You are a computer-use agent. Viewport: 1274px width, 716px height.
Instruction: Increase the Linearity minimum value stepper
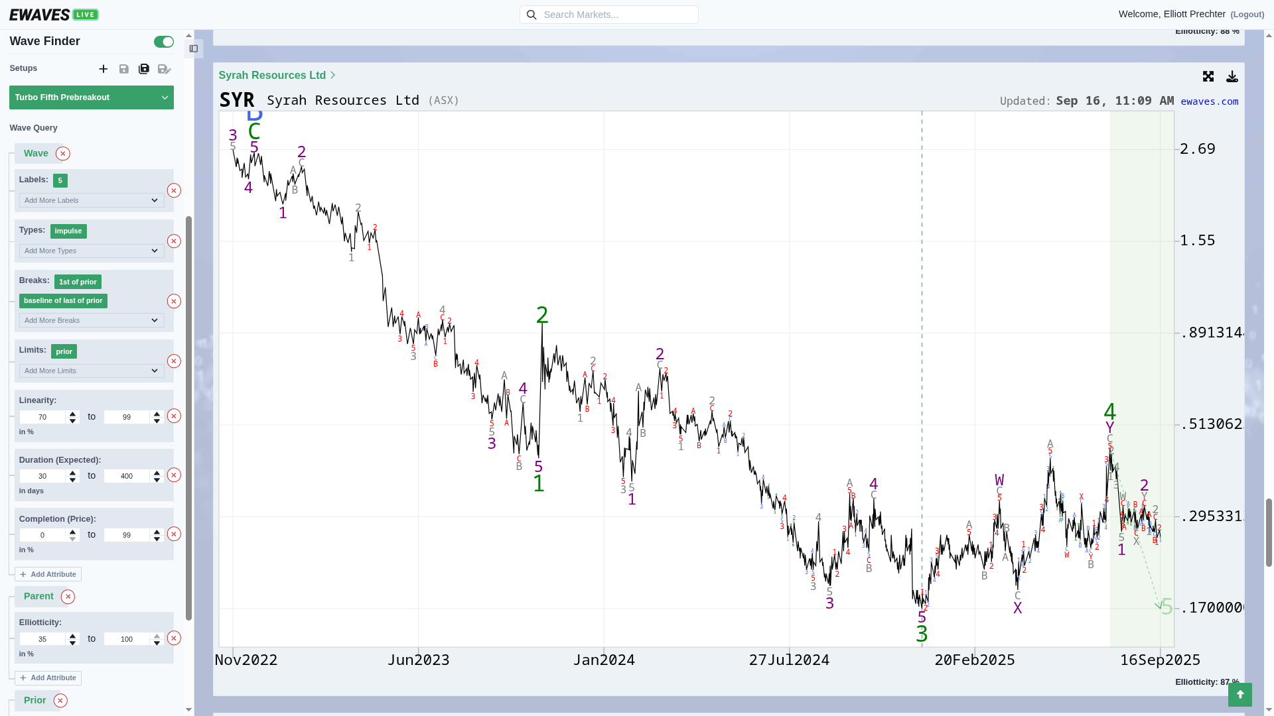pyautogui.click(x=73, y=414)
